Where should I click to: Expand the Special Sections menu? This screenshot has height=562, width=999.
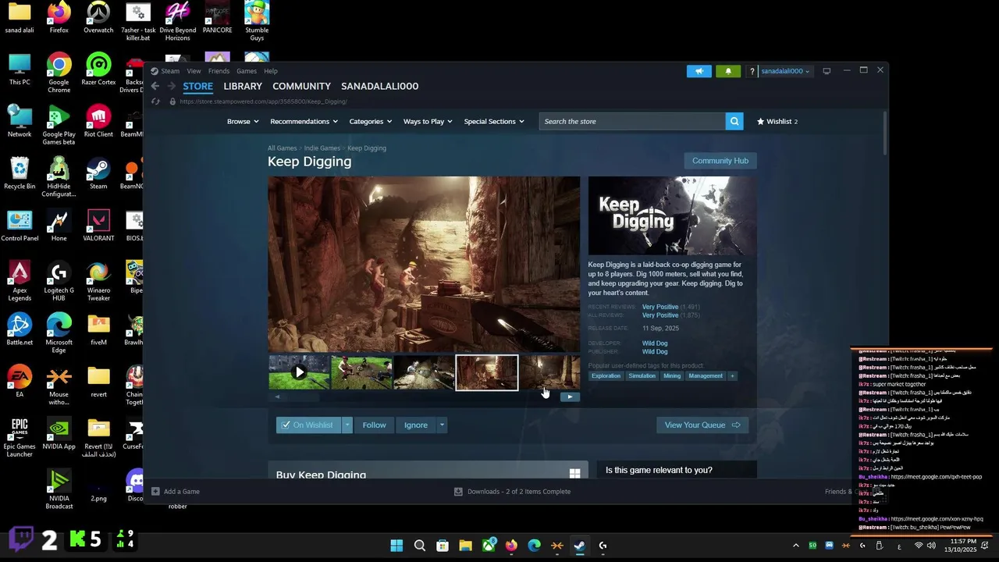pos(494,122)
